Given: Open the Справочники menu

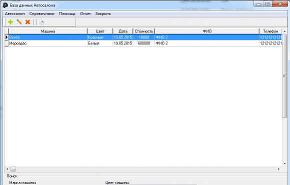Looking at the screenshot, I should point(42,13).
